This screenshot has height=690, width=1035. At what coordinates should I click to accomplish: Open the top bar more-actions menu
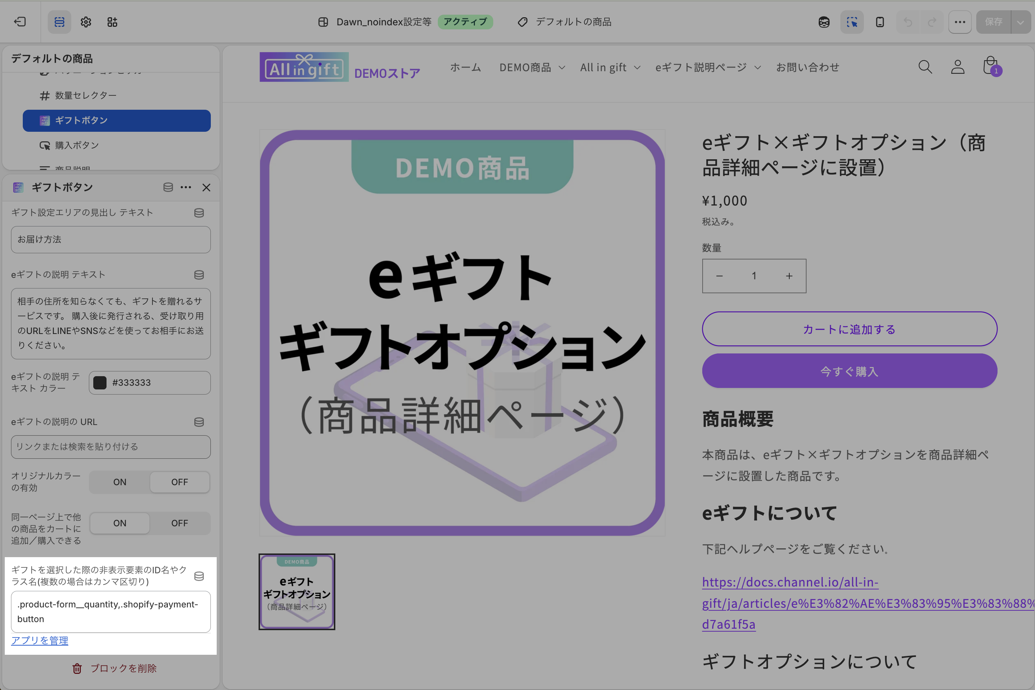960,22
